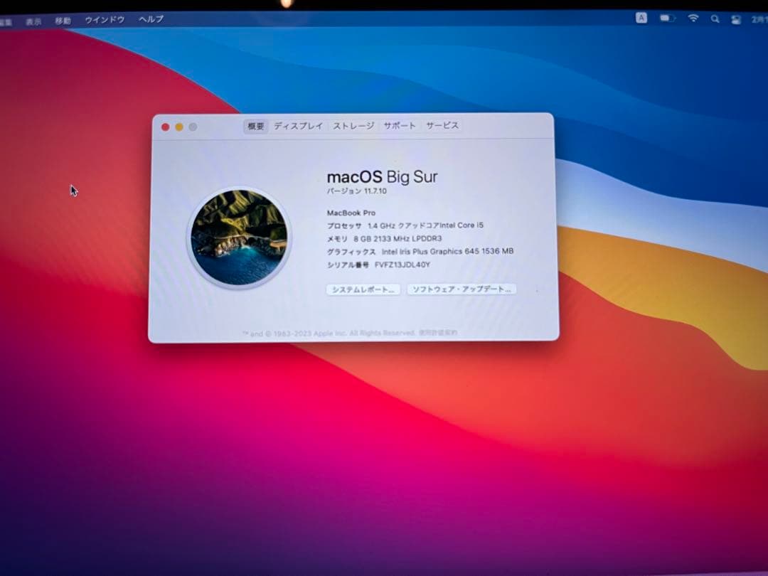Viewport: 768px width, 576px height.
Task: Click the 使用許諾契約 license link
Action: 439,332
